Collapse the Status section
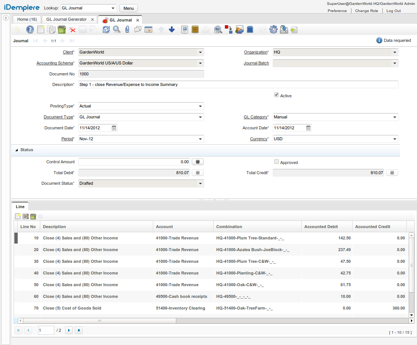This screenshot has width=417, height=345. [17, 150]
